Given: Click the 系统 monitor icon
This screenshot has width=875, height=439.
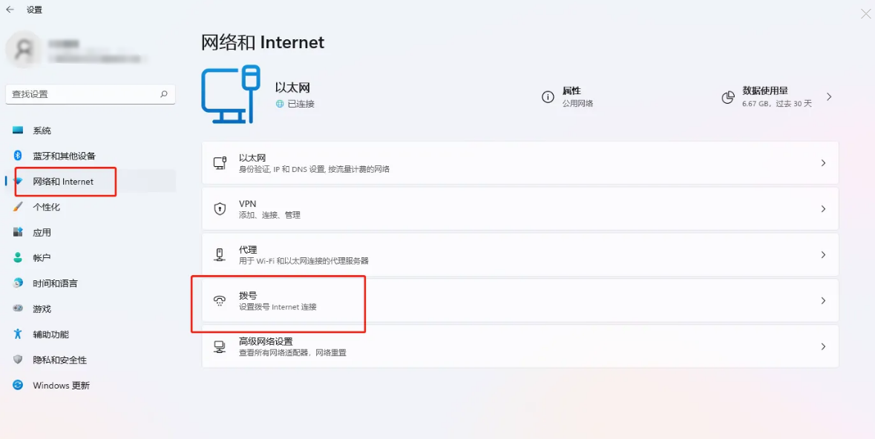Looking at the screenshot, I should click(x=18, y=131).
